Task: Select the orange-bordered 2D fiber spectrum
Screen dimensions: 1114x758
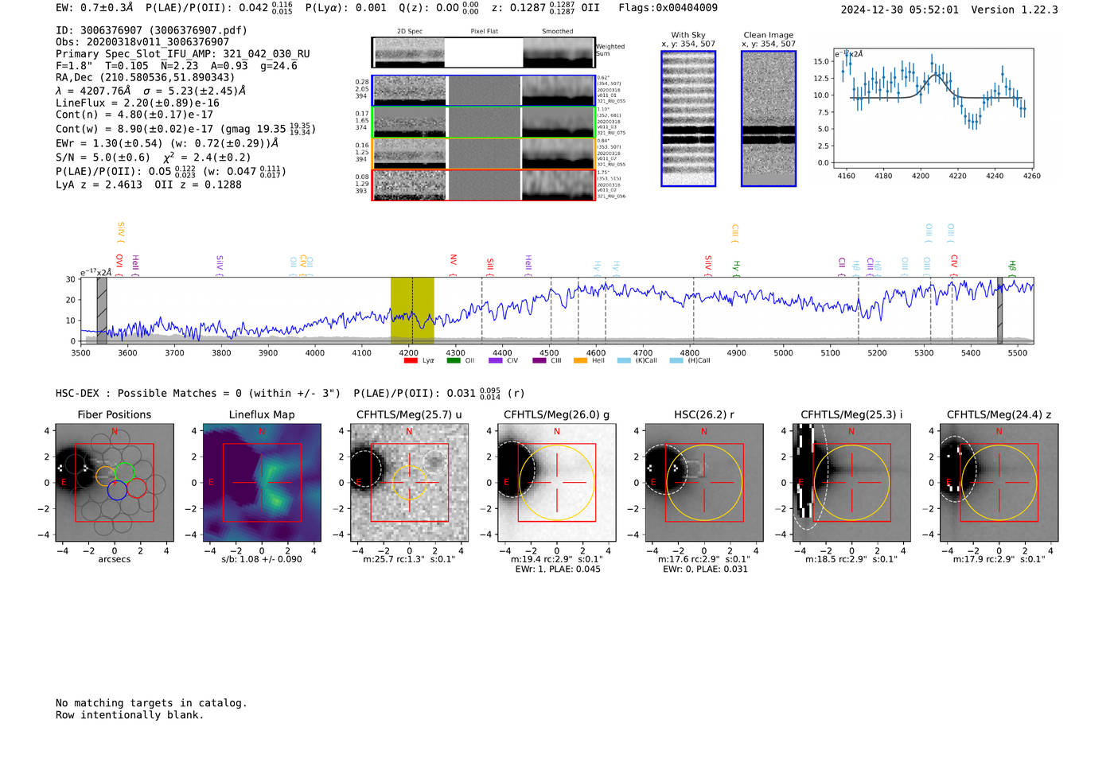Action: click(x=483, y=154)
